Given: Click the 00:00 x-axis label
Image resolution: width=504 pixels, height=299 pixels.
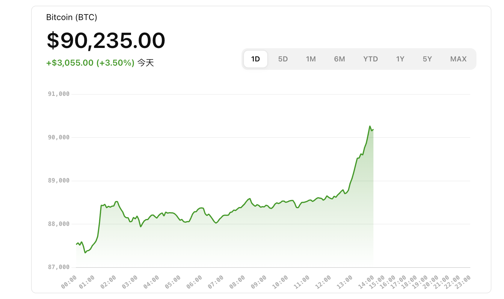Looking at the screenshot, I should click(x=69, y=282).
